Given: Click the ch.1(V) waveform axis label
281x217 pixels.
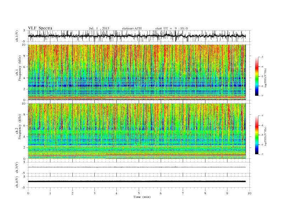Looking at the screenshot, I should [x=17, y=36].
